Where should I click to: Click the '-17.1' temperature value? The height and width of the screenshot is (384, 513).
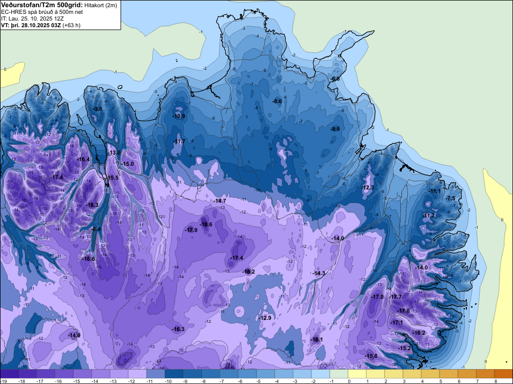click(x=397, y=322)
